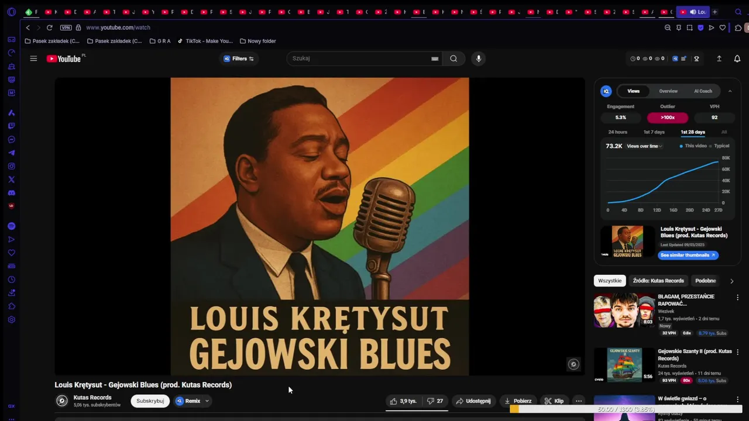Click the Pobierz download button
The image size is (749, 421).
coord(518,401)
